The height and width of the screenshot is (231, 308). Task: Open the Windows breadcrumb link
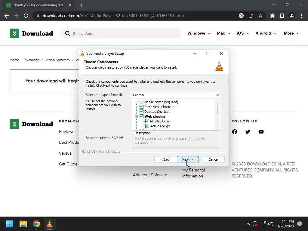pos(32,60)
